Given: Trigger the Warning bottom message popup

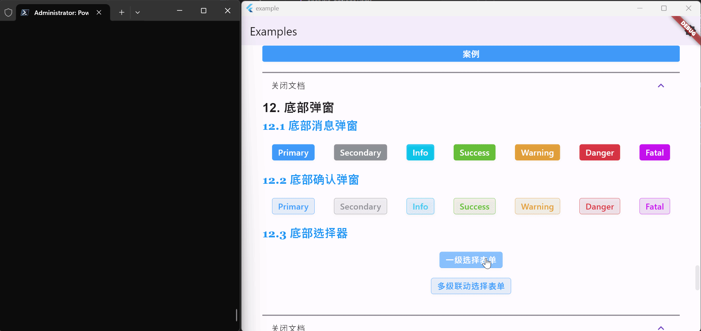Looking at the screenshot, I should pos(537,152).
